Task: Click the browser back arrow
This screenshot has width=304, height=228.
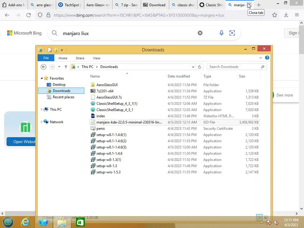Action: pyautogui.click(x=7, y=15)
